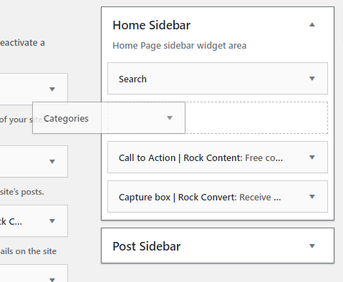Click the arrow on the dragged Categories widget
Image resolution: width=343 pixels, height=282 pixels.
tap(170, 118)
